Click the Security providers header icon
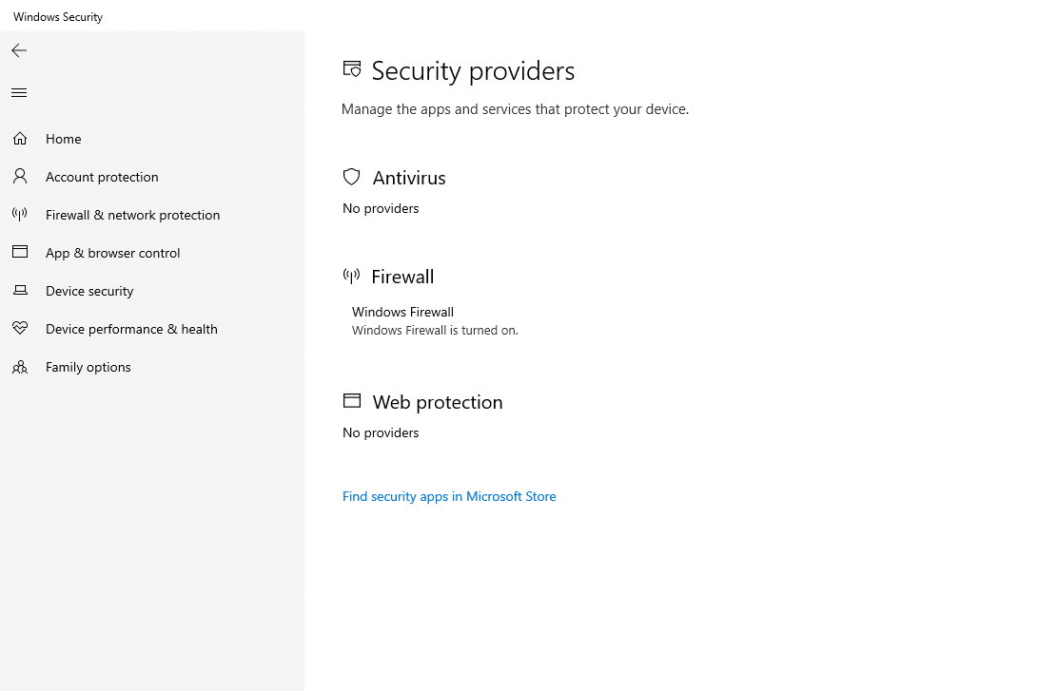 coord(351,68)
